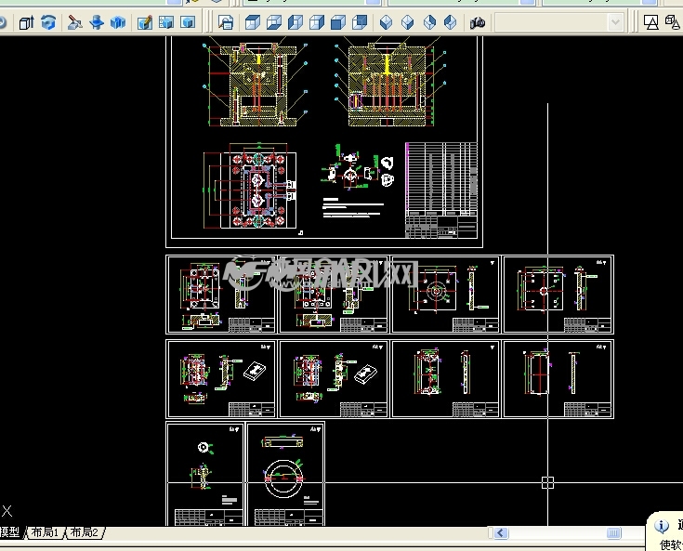
Task: Click the cube icon right of the A icon
Action: coord(673,22)
